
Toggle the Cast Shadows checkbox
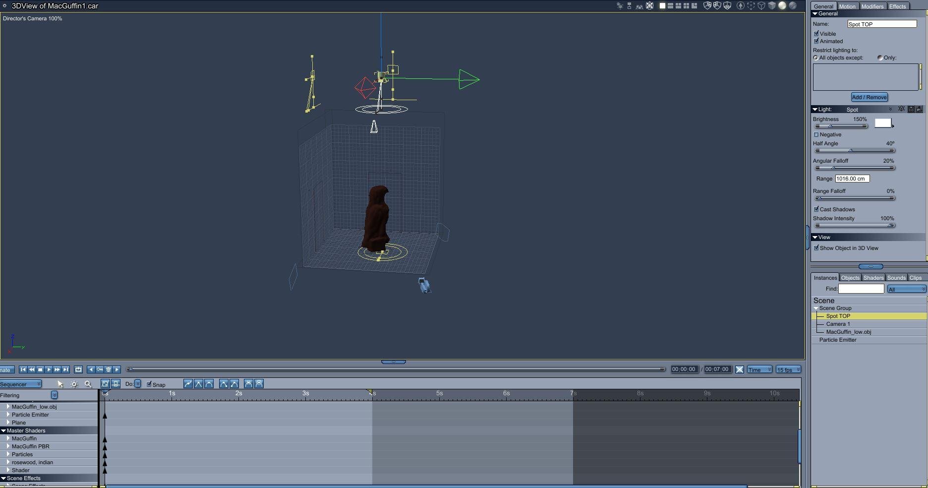pyautogui.click(x=816, y=209)
